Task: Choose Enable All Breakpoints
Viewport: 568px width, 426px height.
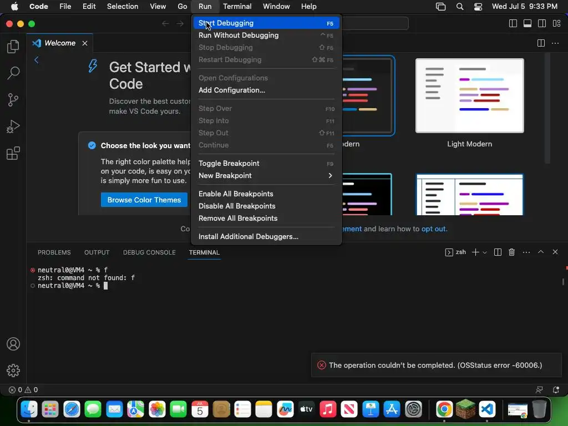Action: tap(266, 194)
